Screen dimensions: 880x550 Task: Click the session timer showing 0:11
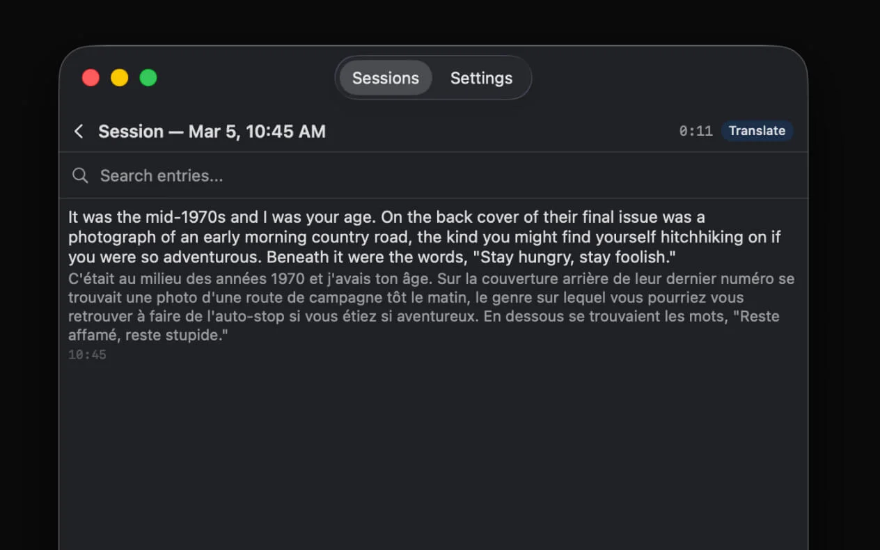[696, 130]
